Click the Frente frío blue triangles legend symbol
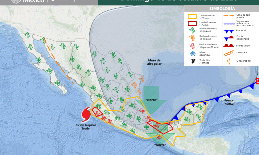This screenshot has width=259, height=155. (x=229, y=31)
